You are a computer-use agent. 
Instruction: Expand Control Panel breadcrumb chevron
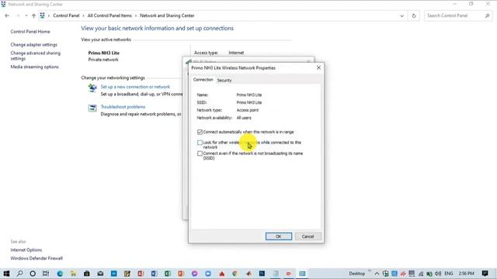pyautogui.click(x=84, y=15)
